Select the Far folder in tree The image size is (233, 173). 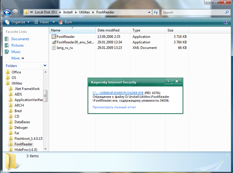point(17,133)
